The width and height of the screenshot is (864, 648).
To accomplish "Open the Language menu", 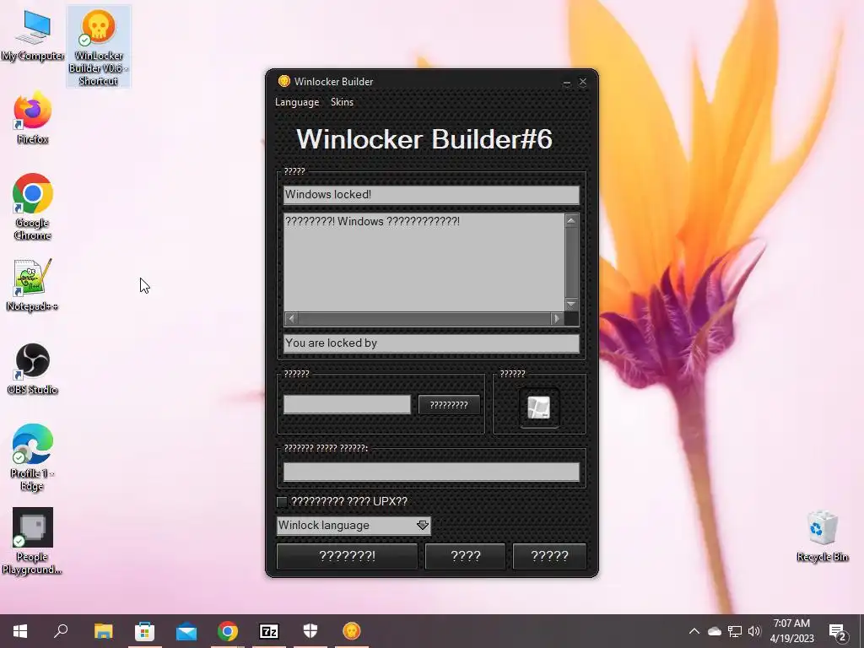I will coord(297,102).
